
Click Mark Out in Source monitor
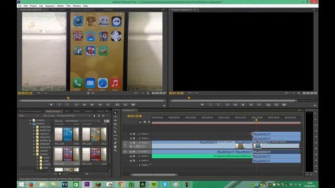67,104
